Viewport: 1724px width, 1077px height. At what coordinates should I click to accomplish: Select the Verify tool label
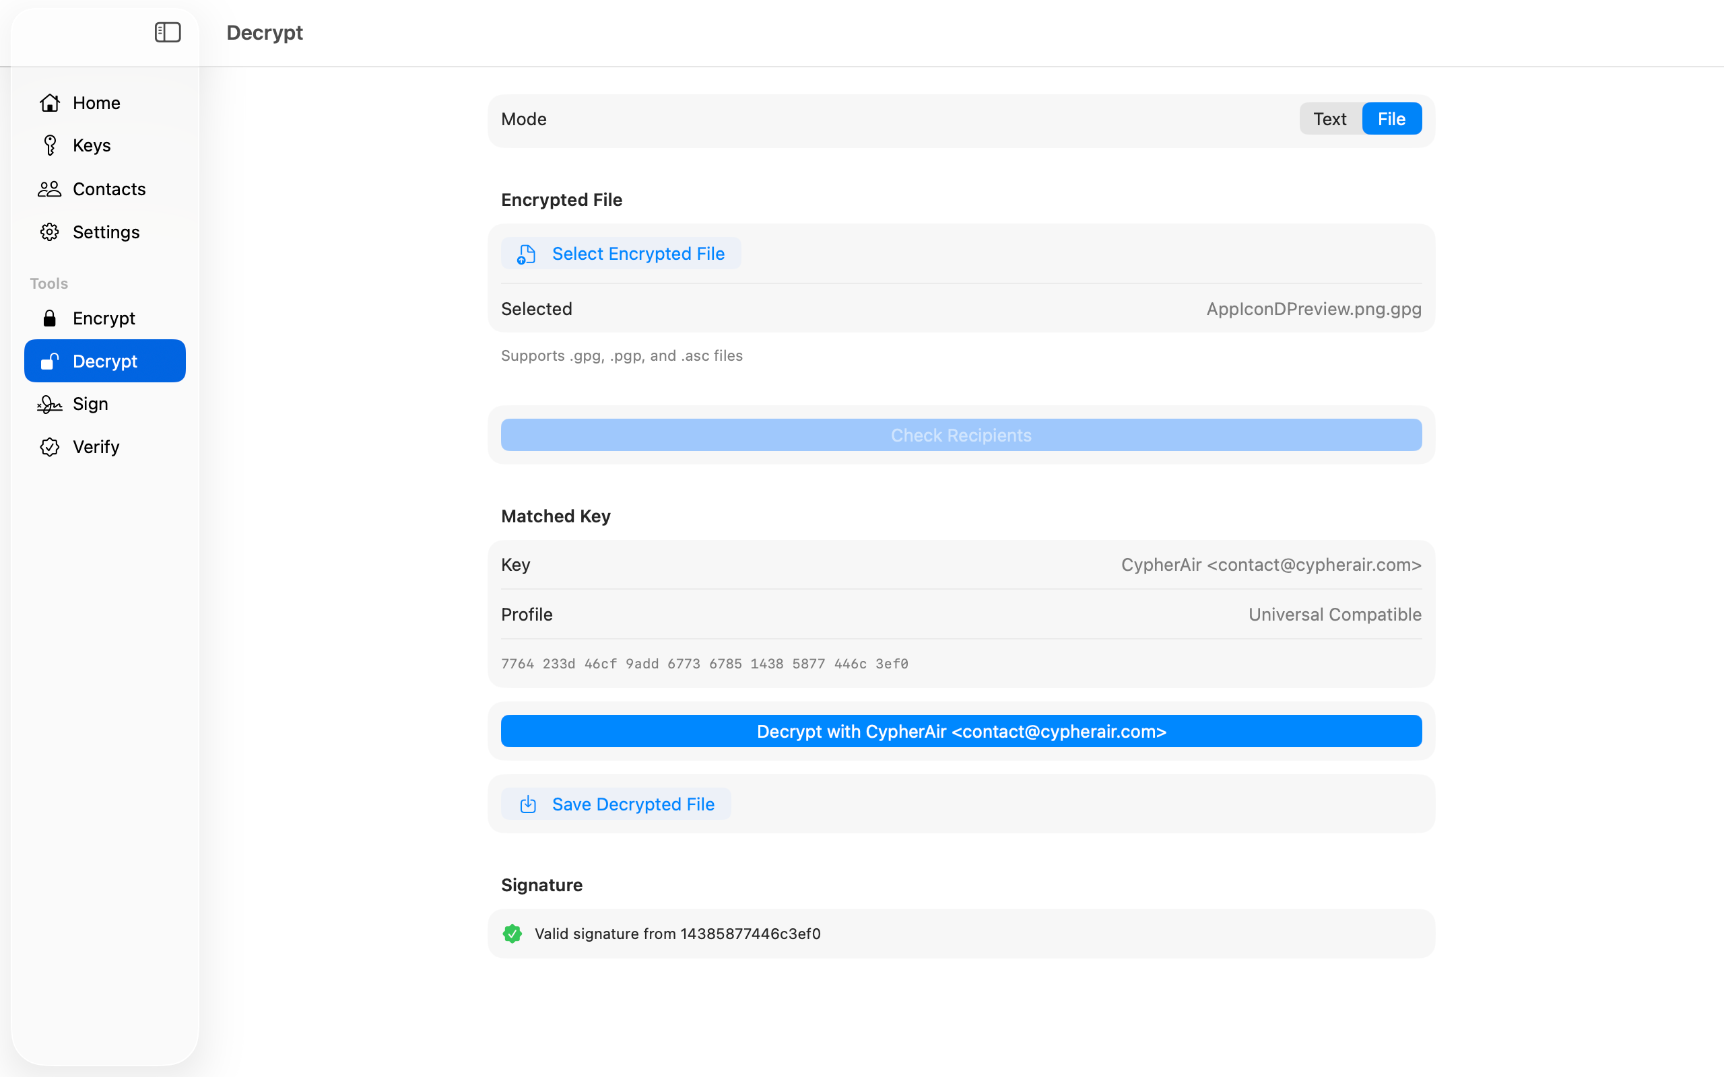click(96, 446)
